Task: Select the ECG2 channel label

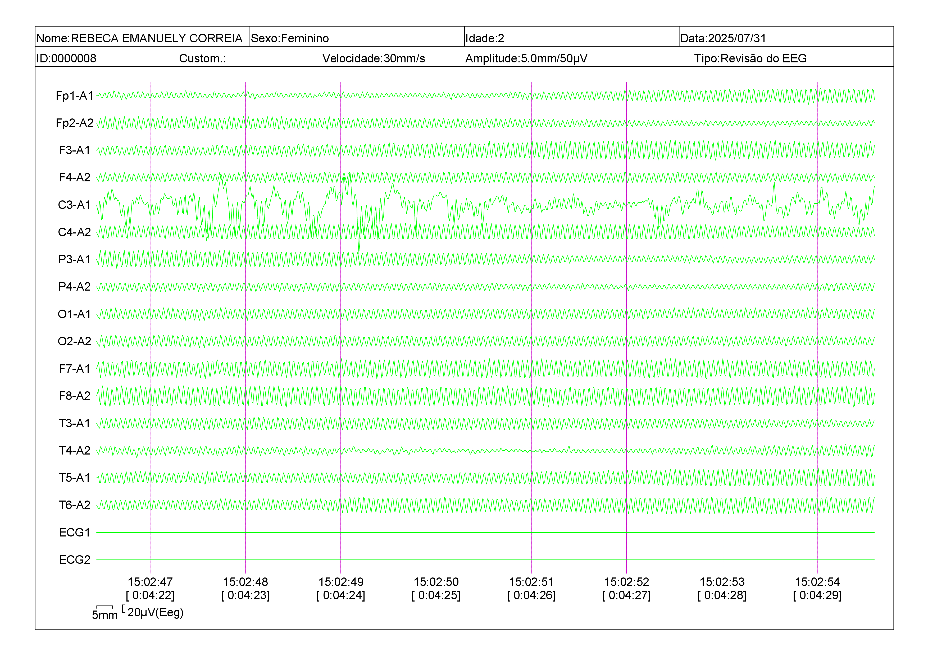Action: [75, 560]
